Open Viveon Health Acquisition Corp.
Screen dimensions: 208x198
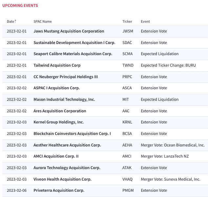63,179
